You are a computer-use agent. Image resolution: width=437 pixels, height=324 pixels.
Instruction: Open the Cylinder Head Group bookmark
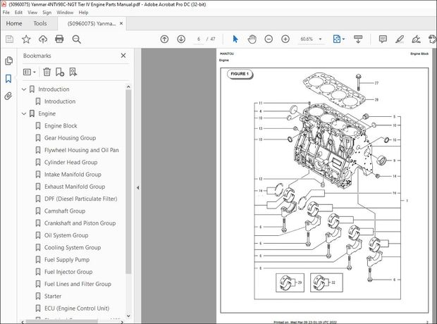pos(70,163)
